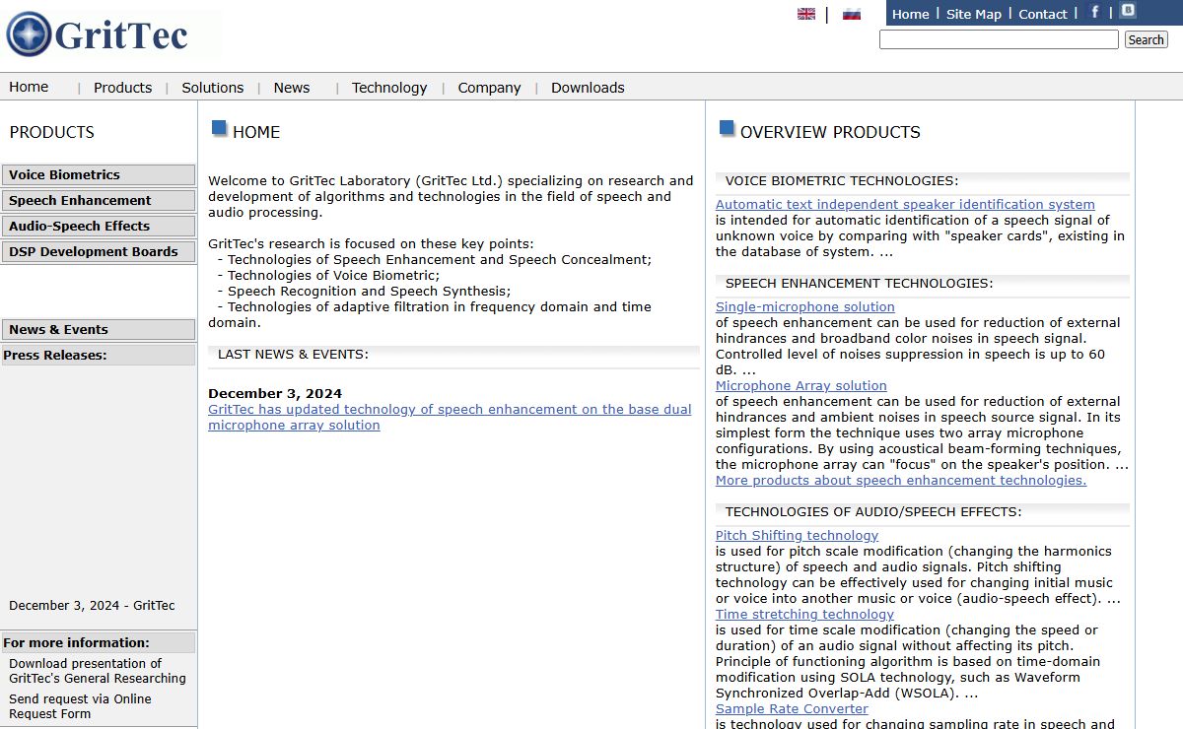Open the Pitch Shifting technology link
This screenshot has width=1183, height=729.
point(797,535)
